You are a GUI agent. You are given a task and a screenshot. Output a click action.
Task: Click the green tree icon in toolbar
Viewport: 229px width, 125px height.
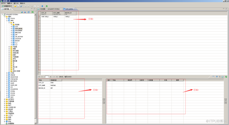(47, 6)
